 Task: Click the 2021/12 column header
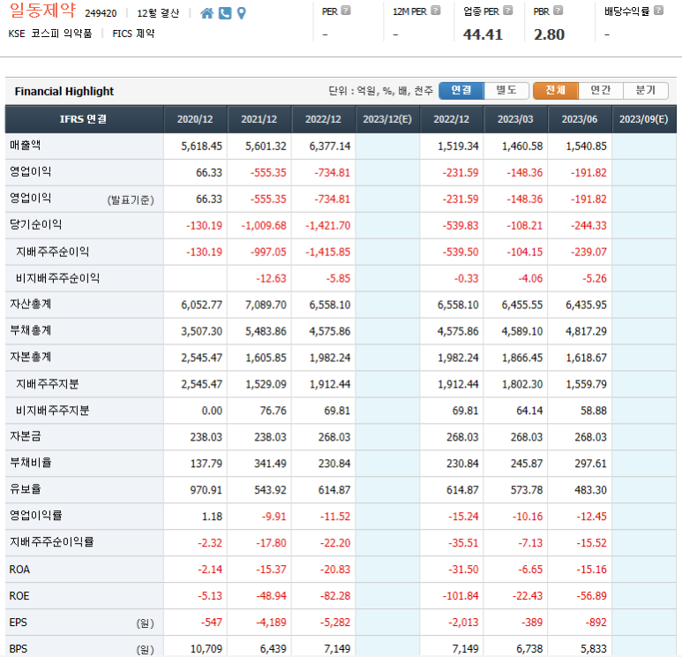[259, 119]
